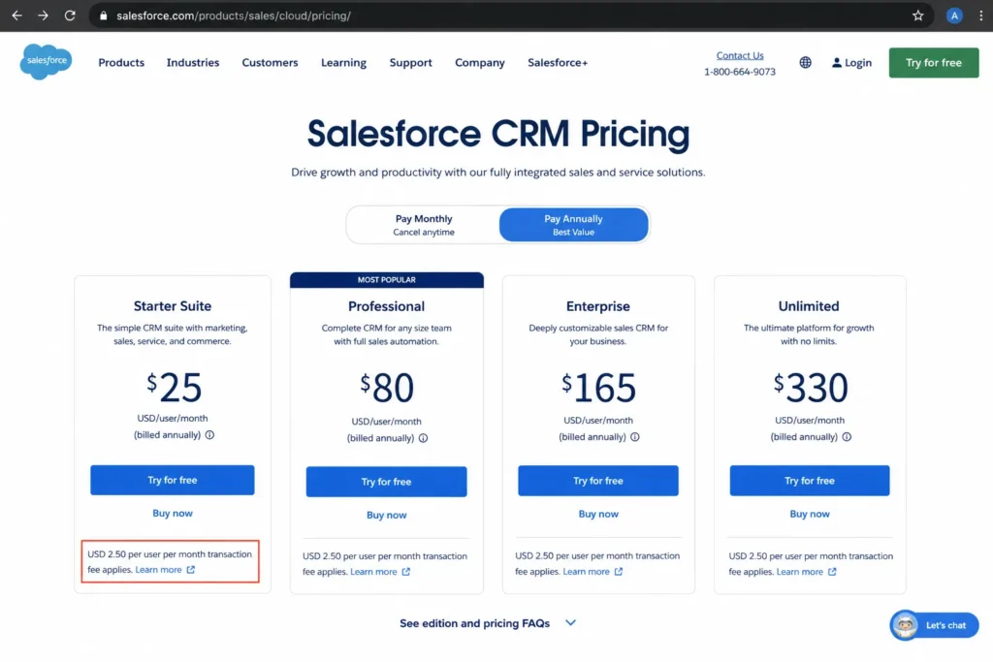Reload the page with refresh icon

[x=70, y=16]
